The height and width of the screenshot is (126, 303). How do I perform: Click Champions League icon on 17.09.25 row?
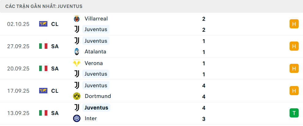43,91
